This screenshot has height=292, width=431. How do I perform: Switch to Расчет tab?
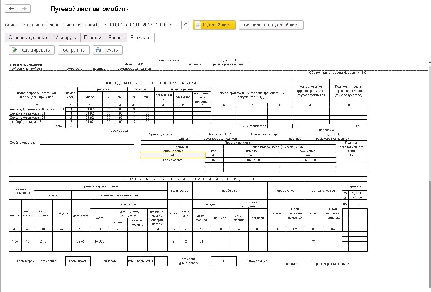point(116,38)
